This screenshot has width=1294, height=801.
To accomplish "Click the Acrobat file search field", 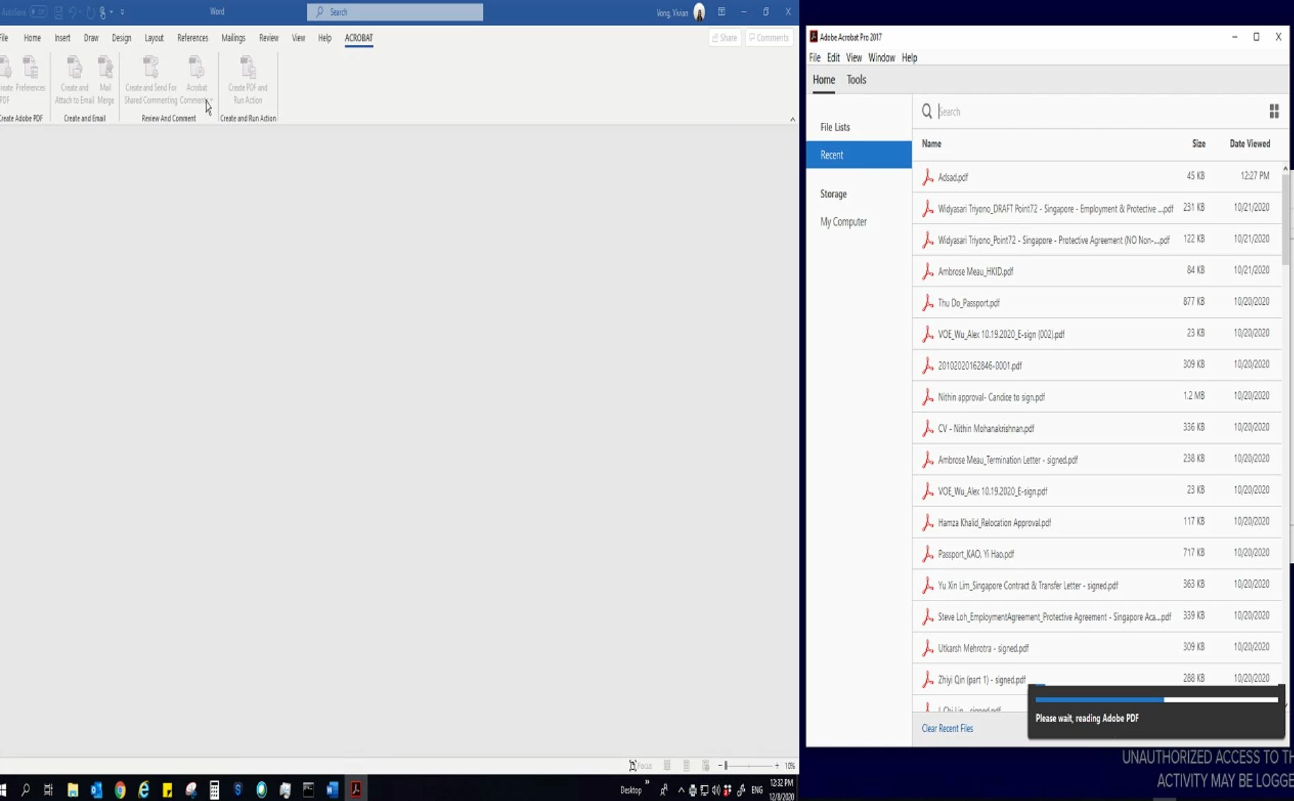I will tap(1098, 111).
